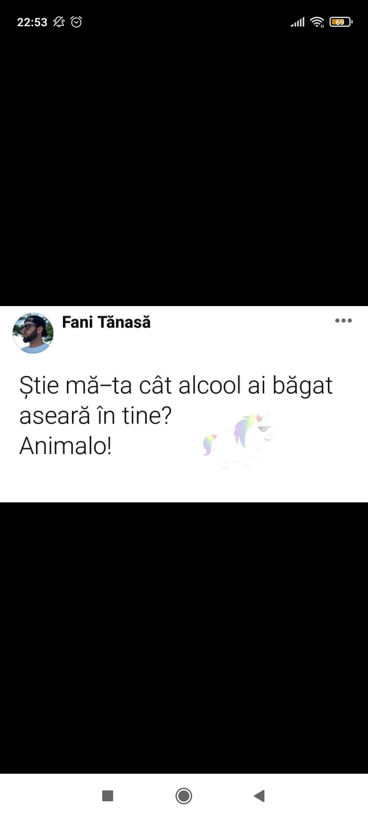
Task: Open the three-dot post options menu
Action: point(343,320)
